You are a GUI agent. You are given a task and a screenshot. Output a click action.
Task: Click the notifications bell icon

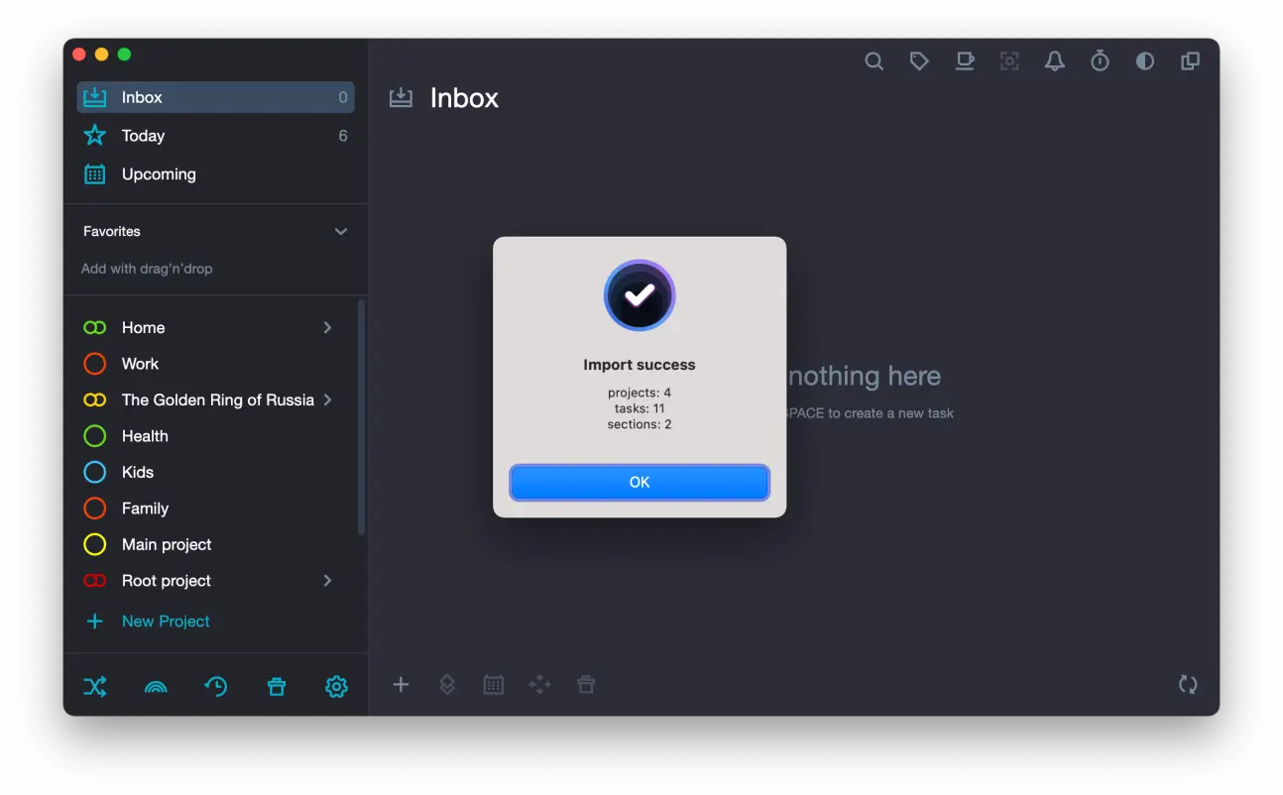(x=1055, y=61)
